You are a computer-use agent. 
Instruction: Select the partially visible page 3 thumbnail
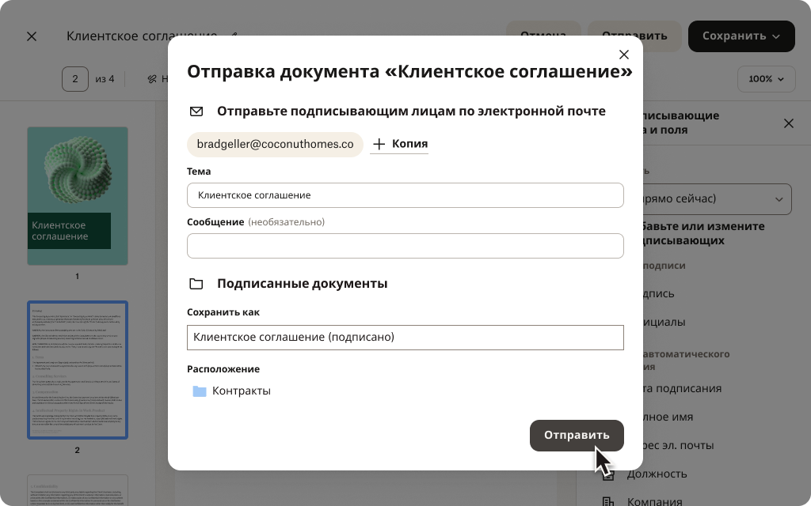(x=78, y=490)
